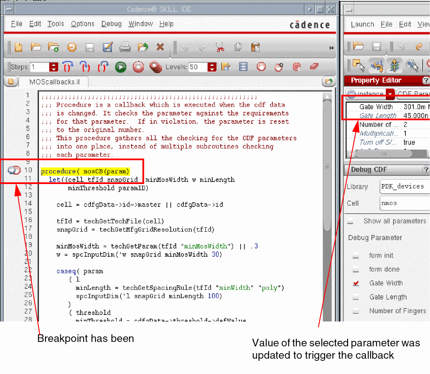The height and width of the screenshot is (374, 430).
Task: Click the scissors Cut icon
Action: 219,47
